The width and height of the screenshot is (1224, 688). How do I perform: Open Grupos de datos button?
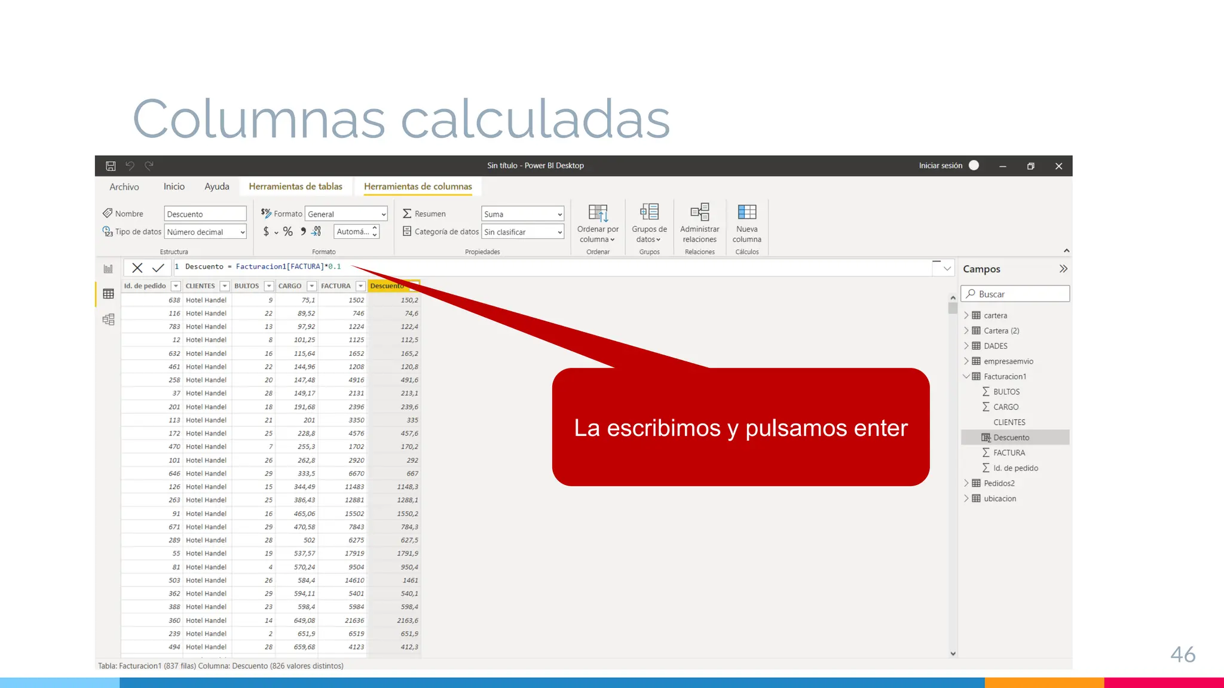tap(649, 223)
